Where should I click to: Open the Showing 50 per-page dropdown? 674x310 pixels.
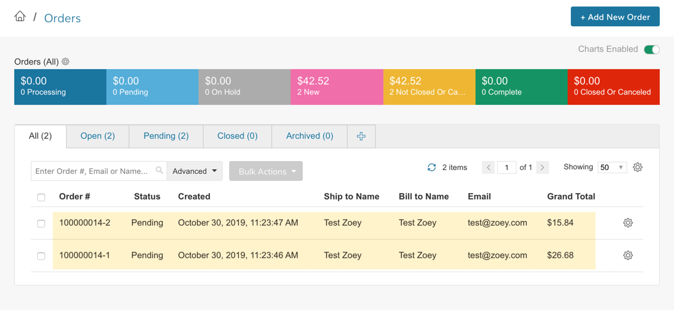(x=612, y=167)
